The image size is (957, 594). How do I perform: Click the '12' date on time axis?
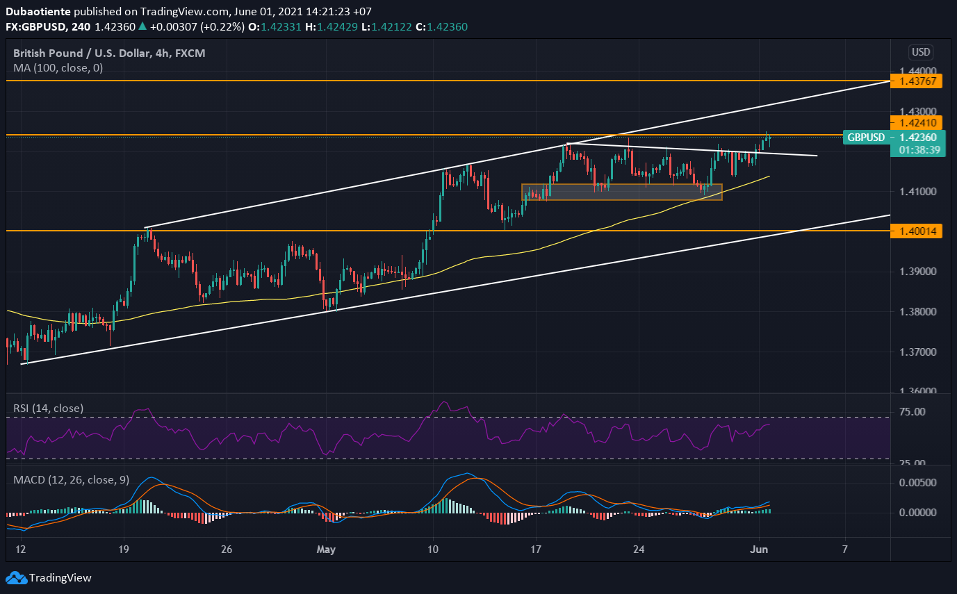coord(21,550)
